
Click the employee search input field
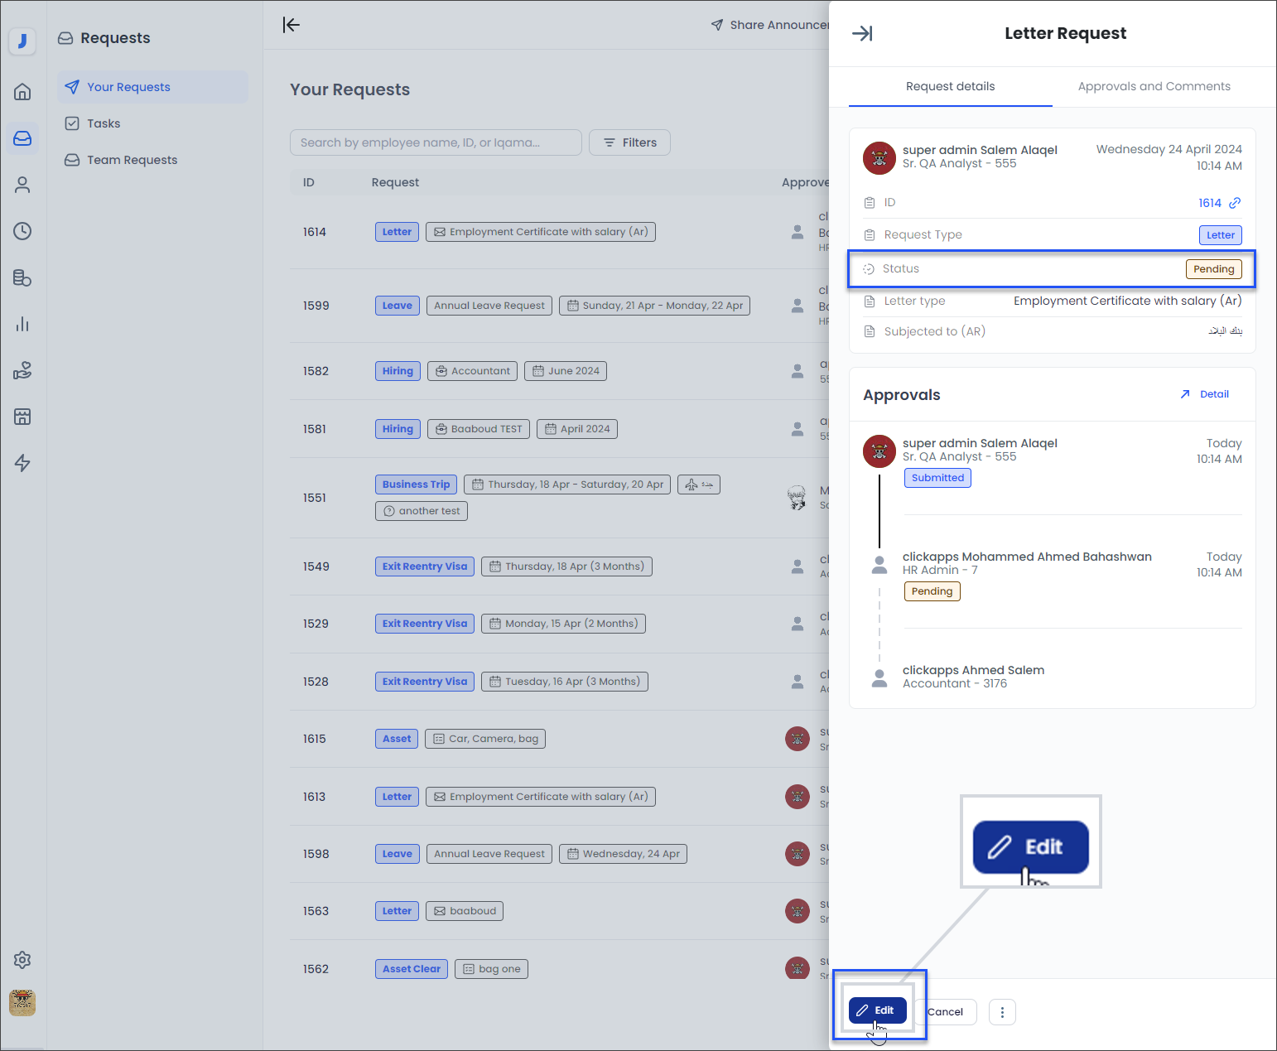coord(436,142)
